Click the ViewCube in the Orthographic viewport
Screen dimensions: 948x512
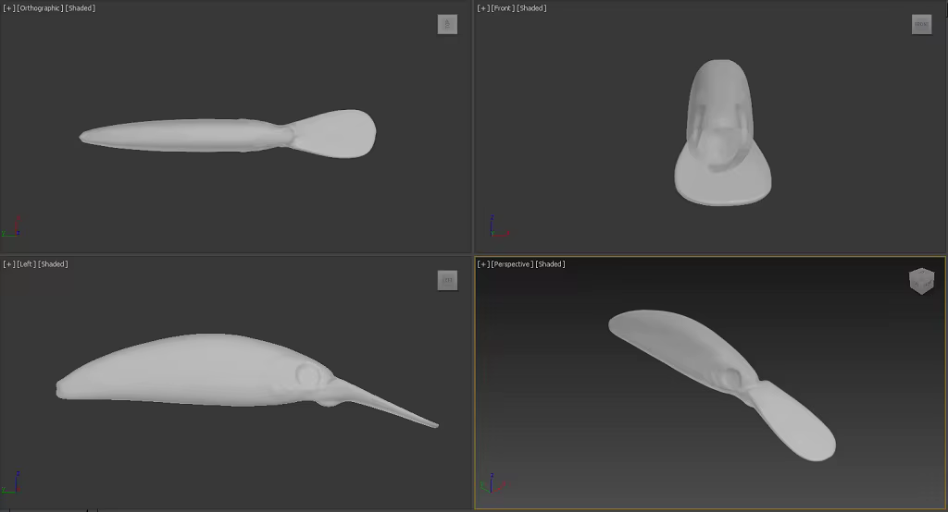point(447,24)
